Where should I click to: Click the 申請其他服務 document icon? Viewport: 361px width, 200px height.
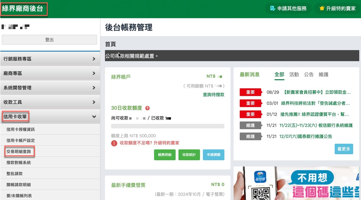[x=273, y=9]
